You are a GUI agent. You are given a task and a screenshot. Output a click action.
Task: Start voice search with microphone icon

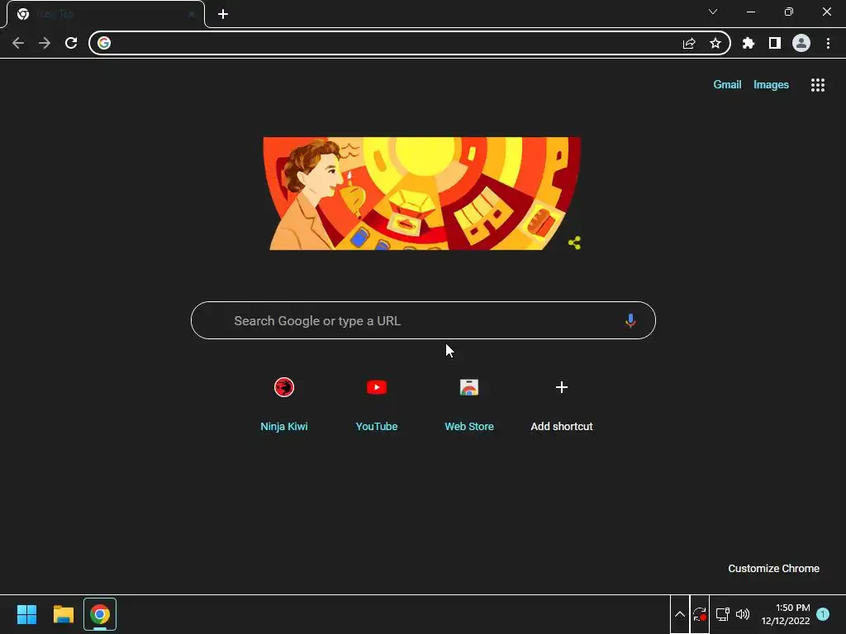[x=630, y=321]
